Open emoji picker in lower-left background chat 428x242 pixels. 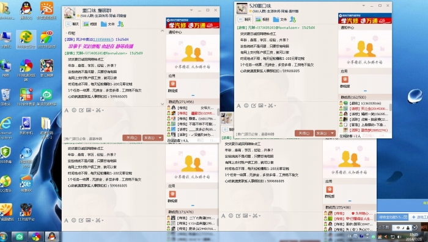pos(74,220)
